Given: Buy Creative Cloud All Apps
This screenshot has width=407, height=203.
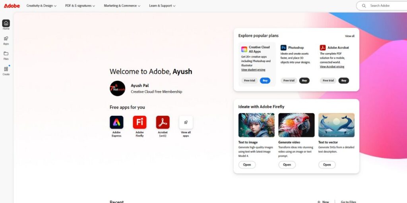Looking at the screenshot, I should pyautogui.click(x=265, y=80).
